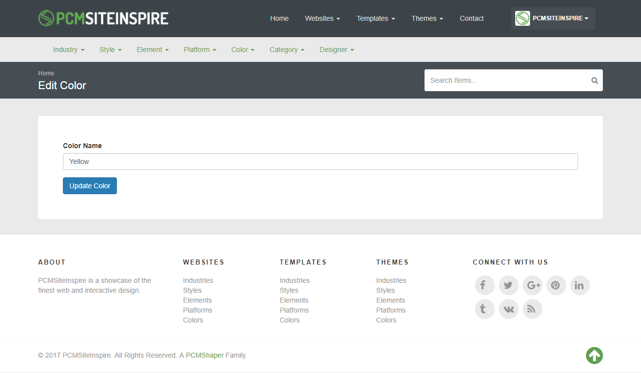Open the Pinterest social icon
This screenshot has height=373, width=641.
click(556, 285)
